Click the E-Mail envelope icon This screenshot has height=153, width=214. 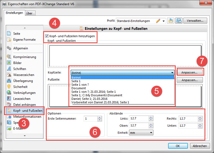(9, 129)
